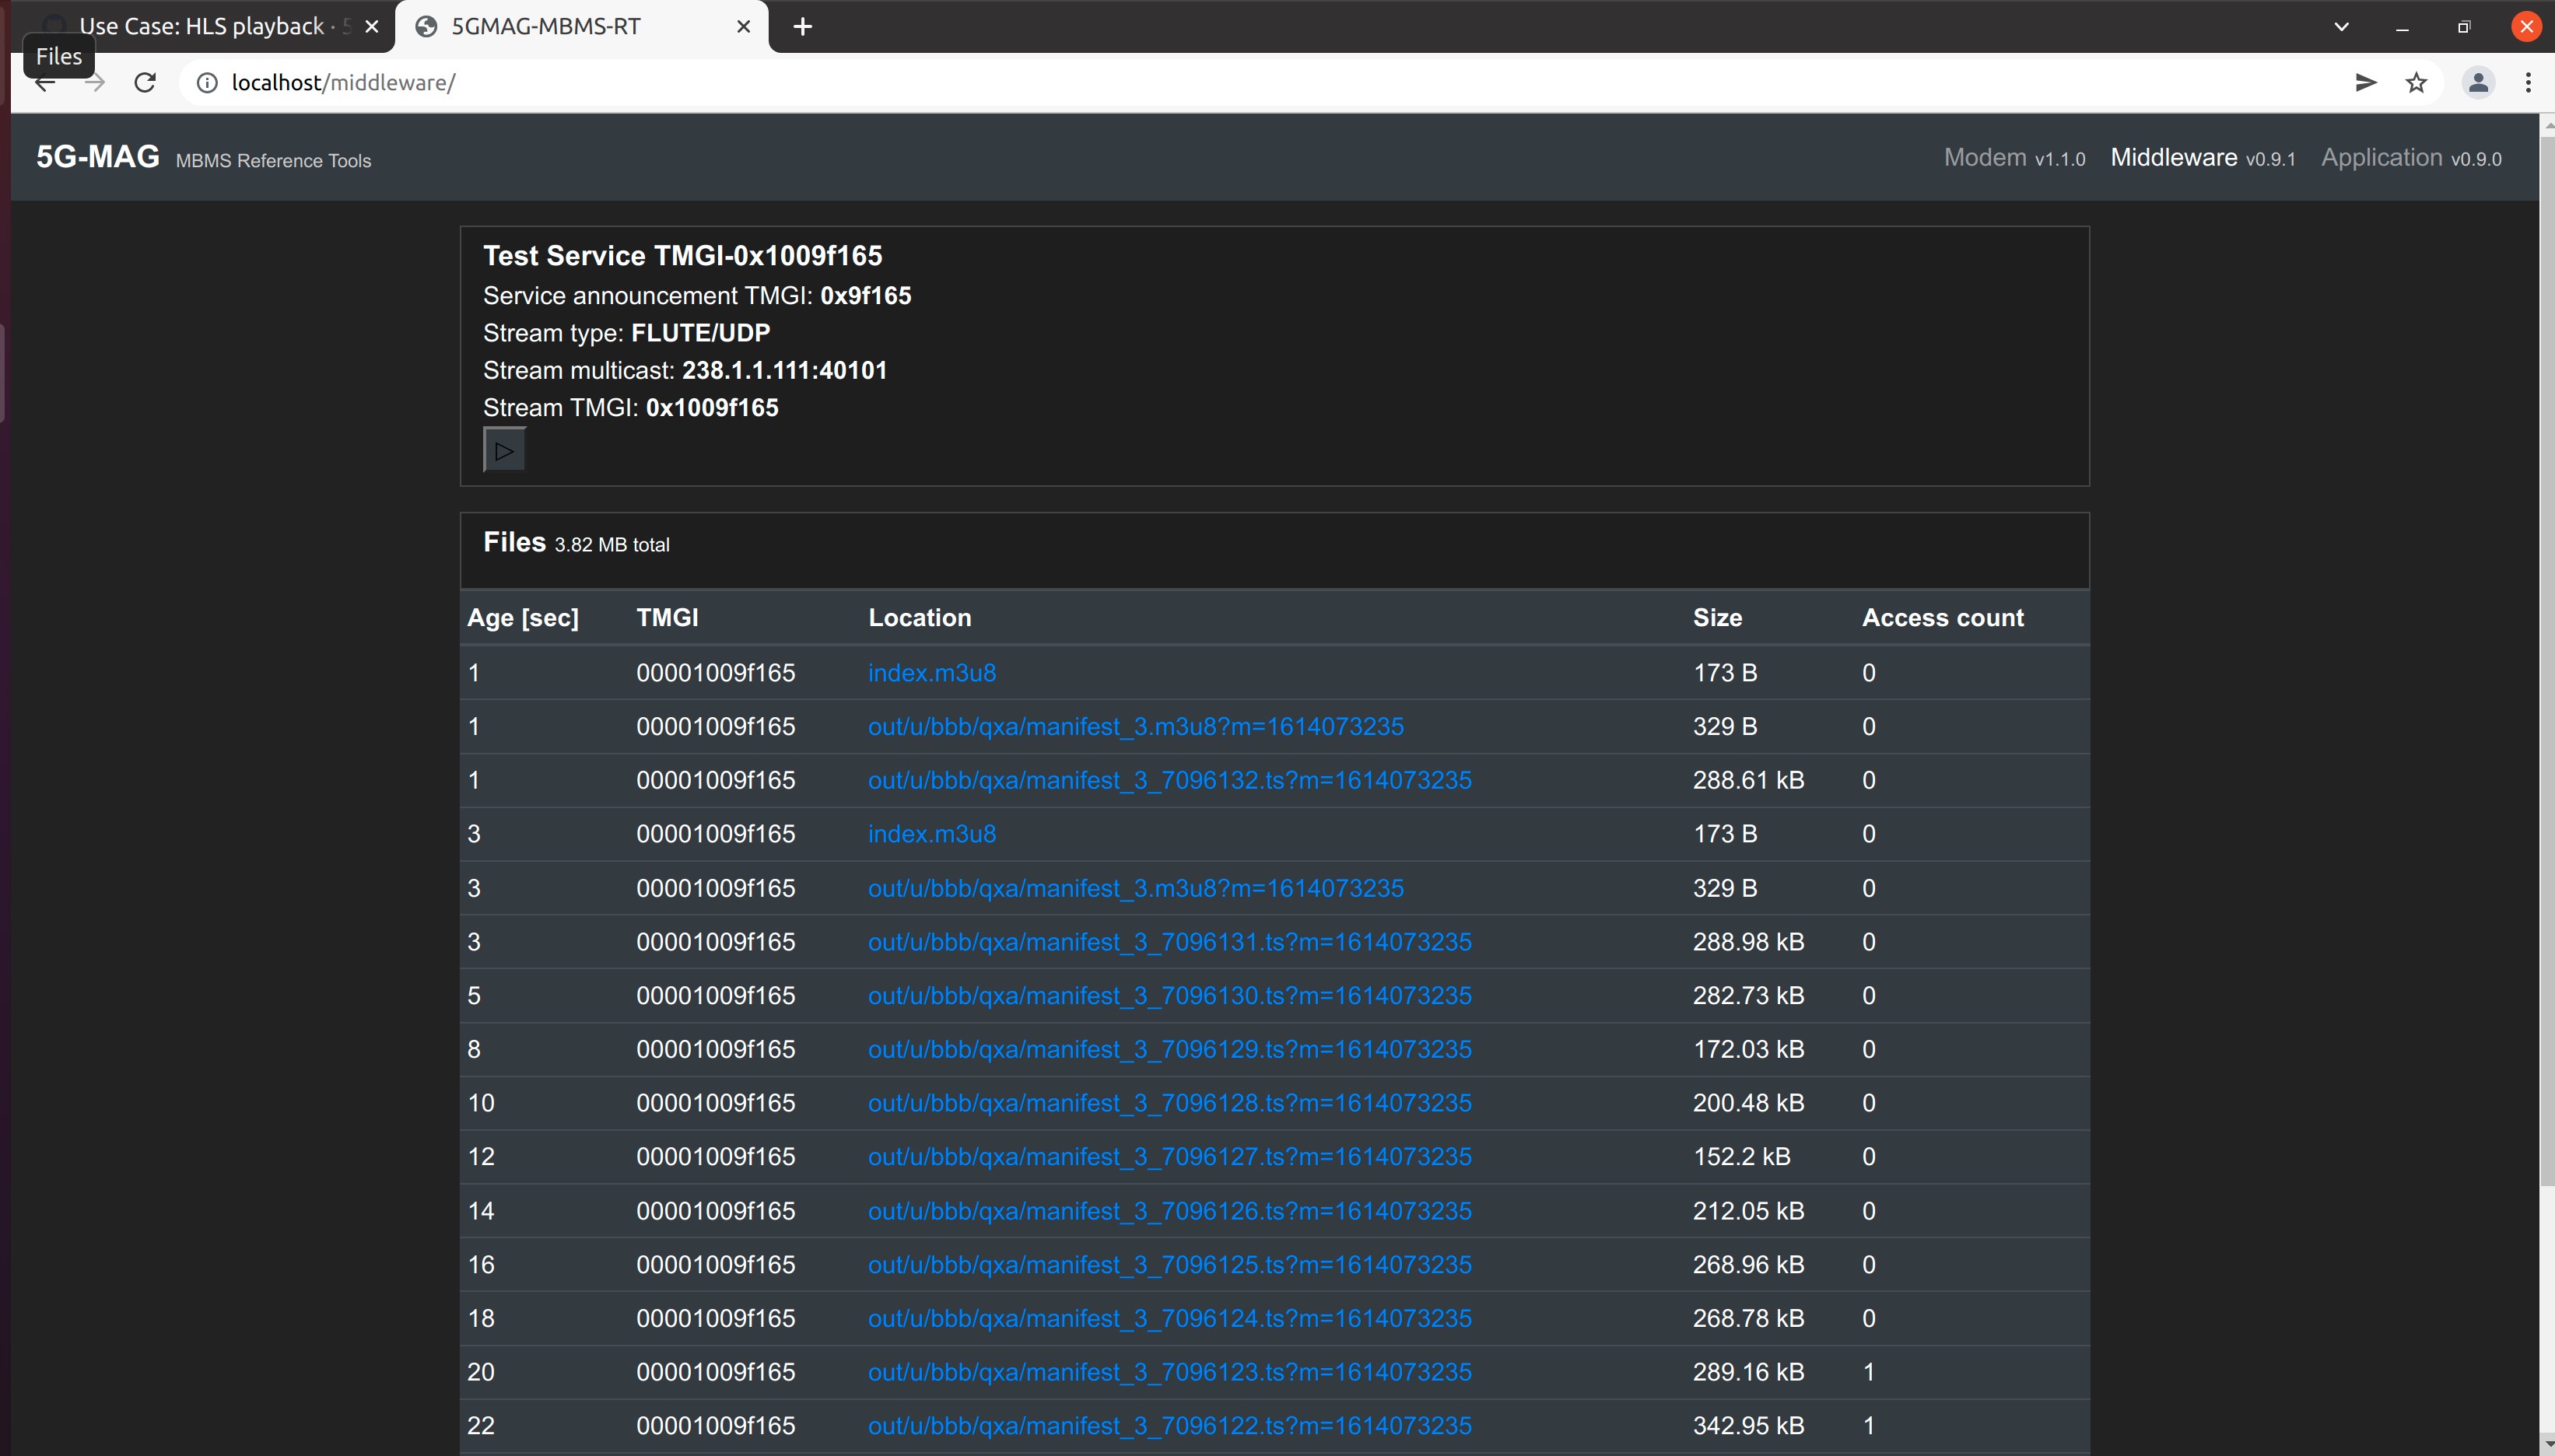Screen dimensions: 2555x1456
Task: Expand the tab search dropdown arrow
Action: click(2341, 26)
